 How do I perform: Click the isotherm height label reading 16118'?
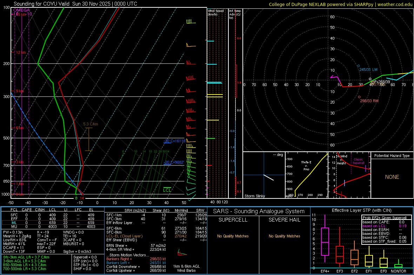coord(175,141)
